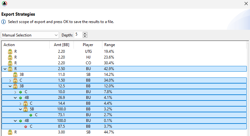Viewport: 250px width, 136px height.
Task: Expand the BB call 1.50 row
Action: pyautogui.click(x=10, y=80)
